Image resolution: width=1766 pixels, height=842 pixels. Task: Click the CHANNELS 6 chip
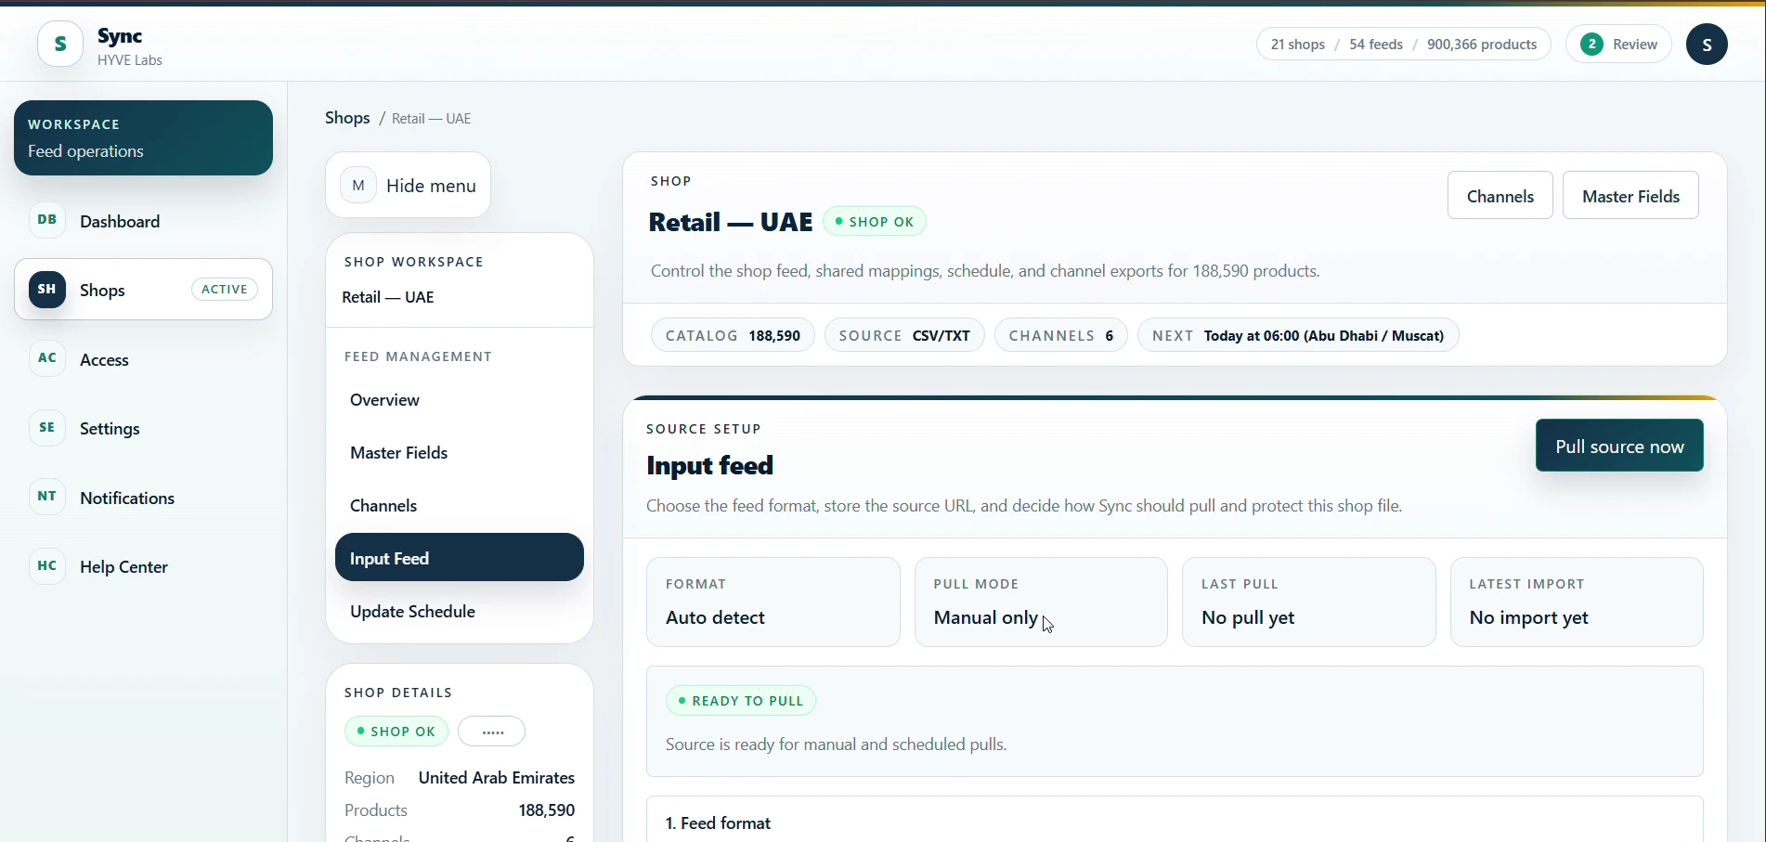1060,335
